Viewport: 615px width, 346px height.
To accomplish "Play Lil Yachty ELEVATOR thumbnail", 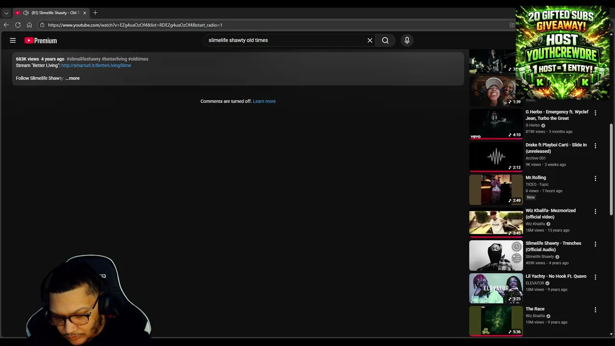I will click(496, 288).
